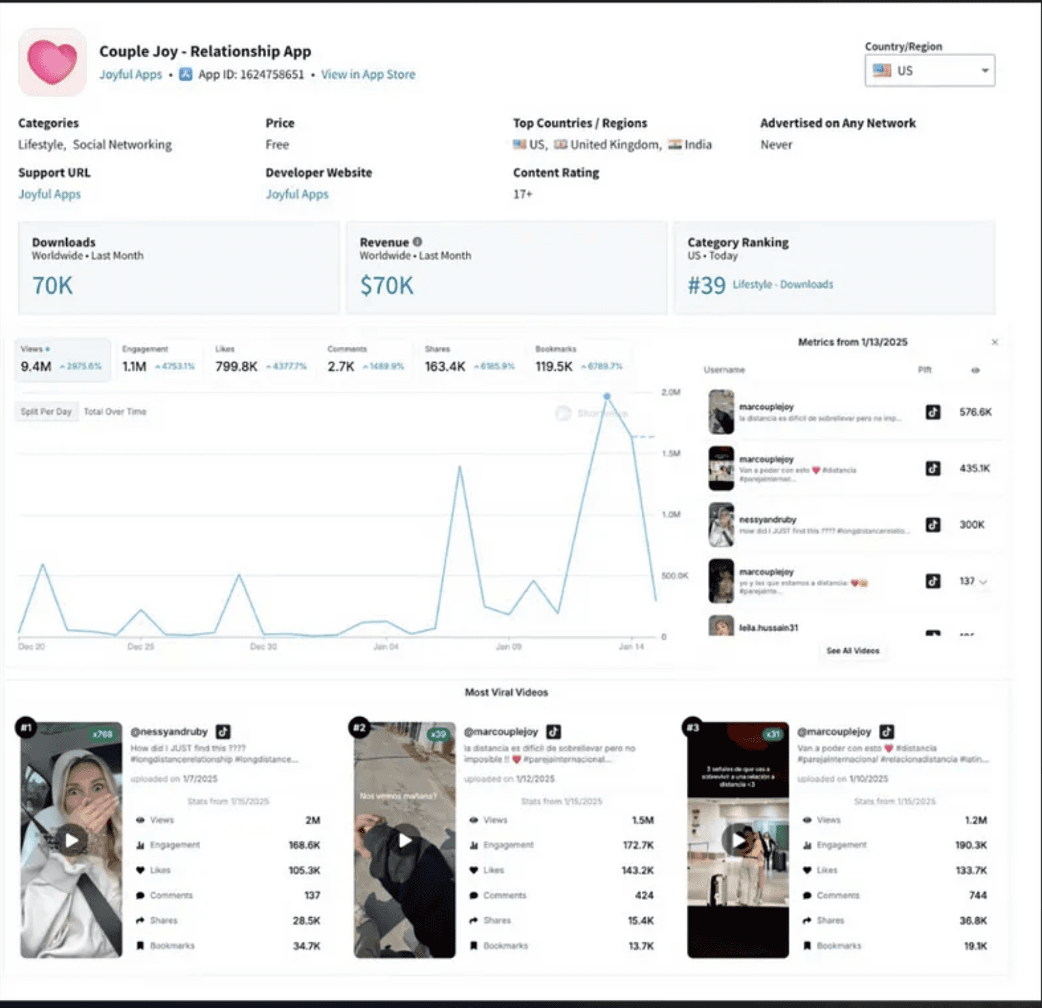Expand the chevron beside the 137 row
The image size is (1042, 1008).
[983, 582]
